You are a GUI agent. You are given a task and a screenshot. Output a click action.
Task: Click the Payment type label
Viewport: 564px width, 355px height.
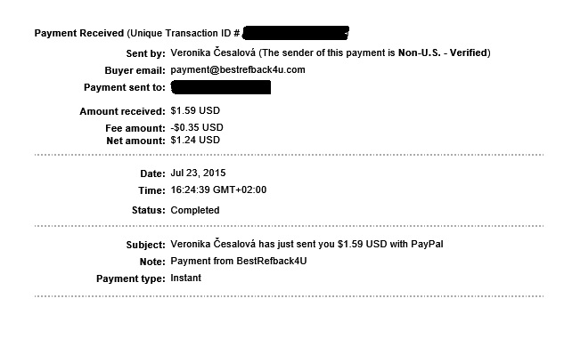pos(131,278)
